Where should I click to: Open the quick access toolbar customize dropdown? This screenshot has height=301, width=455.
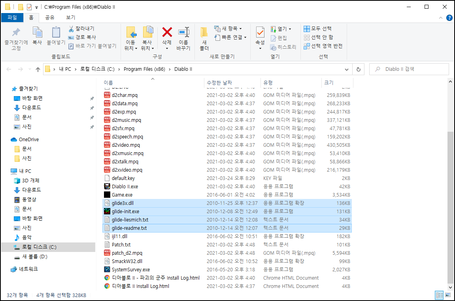[36, 7]
